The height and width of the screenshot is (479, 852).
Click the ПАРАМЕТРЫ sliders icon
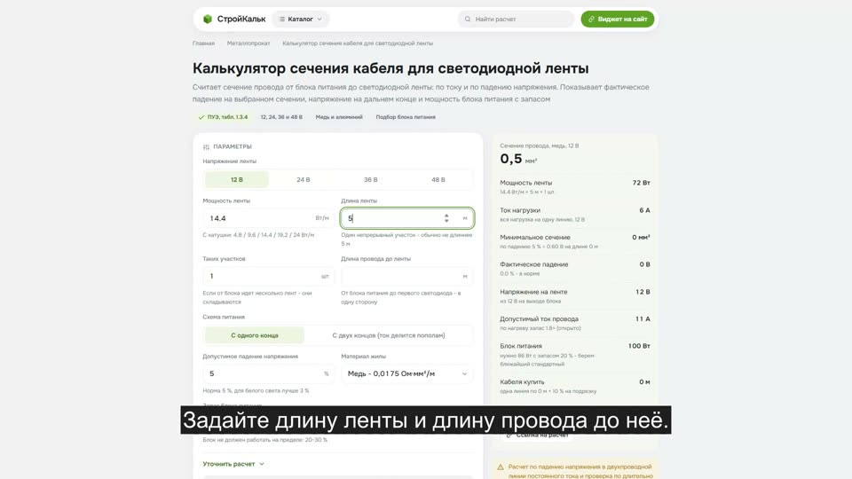tap(206, 146)
